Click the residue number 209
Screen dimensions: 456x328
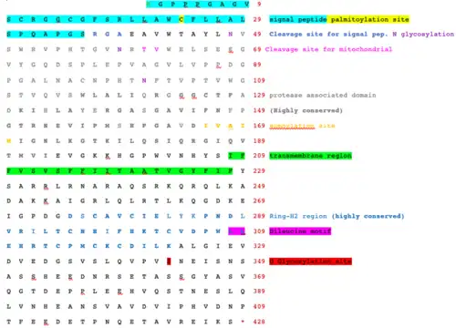[x=259, y=156]
